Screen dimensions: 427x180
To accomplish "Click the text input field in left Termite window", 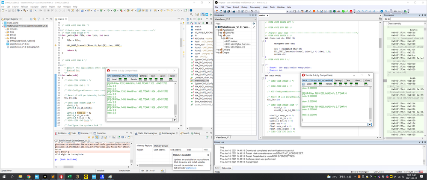I will pos(140,120).
